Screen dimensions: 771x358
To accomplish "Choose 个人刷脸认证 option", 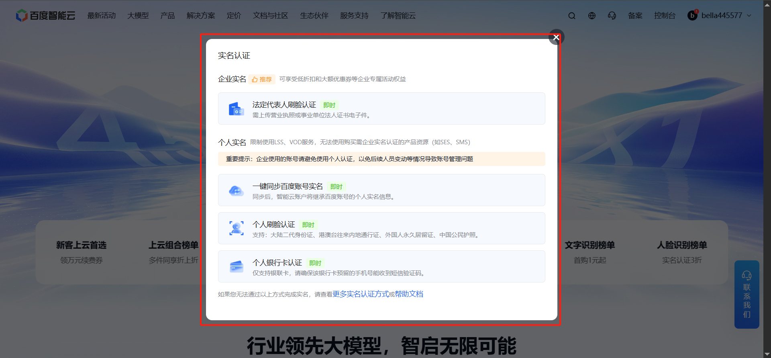I will click(381, 228).
